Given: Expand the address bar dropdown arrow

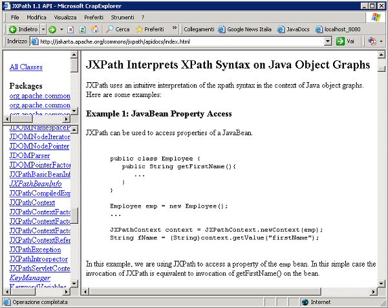Looking at the screenshot, I should click(328, 41).
